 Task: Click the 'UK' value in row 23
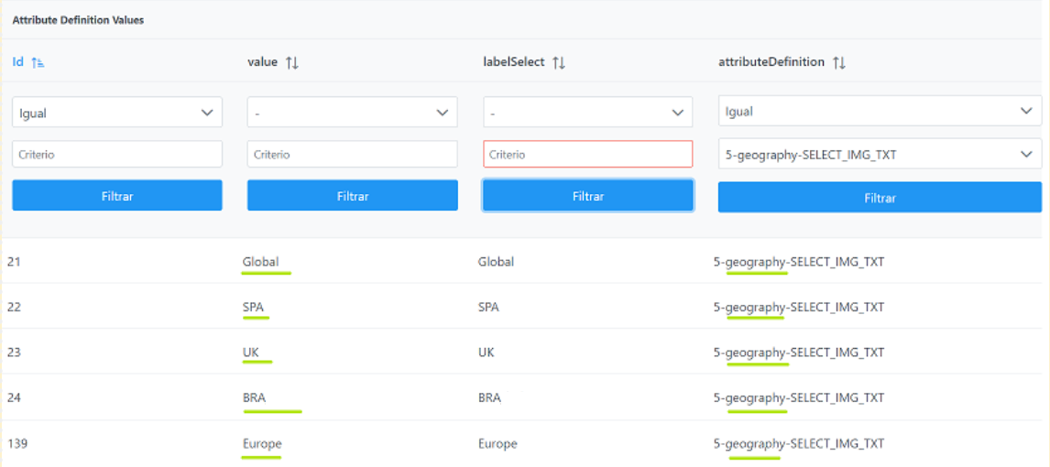[250, 353]
